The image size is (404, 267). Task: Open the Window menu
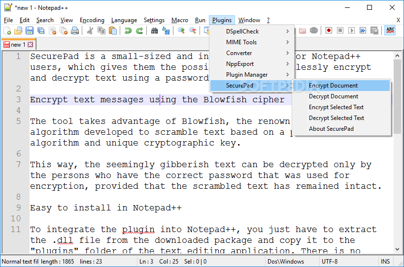point(249,20)
